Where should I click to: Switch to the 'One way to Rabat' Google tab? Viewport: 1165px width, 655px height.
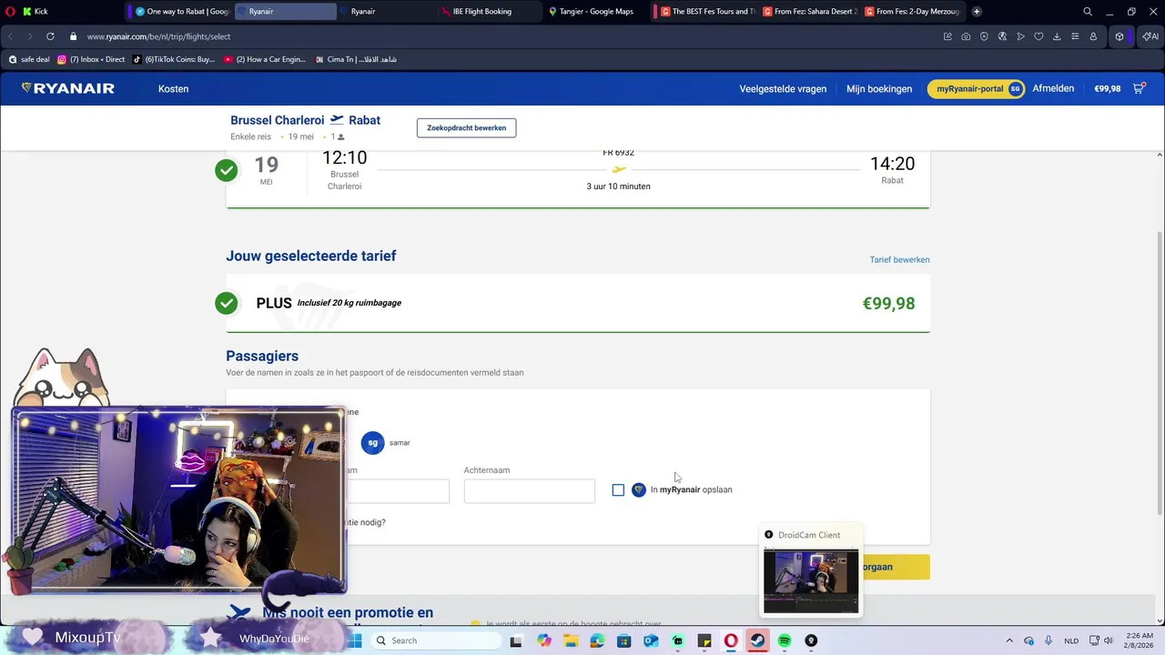pyautogui.click(x=180, y=12)
